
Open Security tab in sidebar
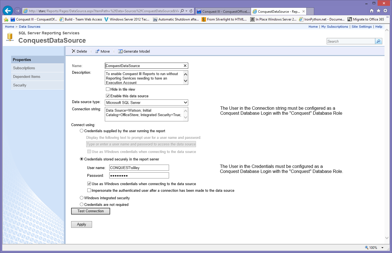click(x=38, y=85)
